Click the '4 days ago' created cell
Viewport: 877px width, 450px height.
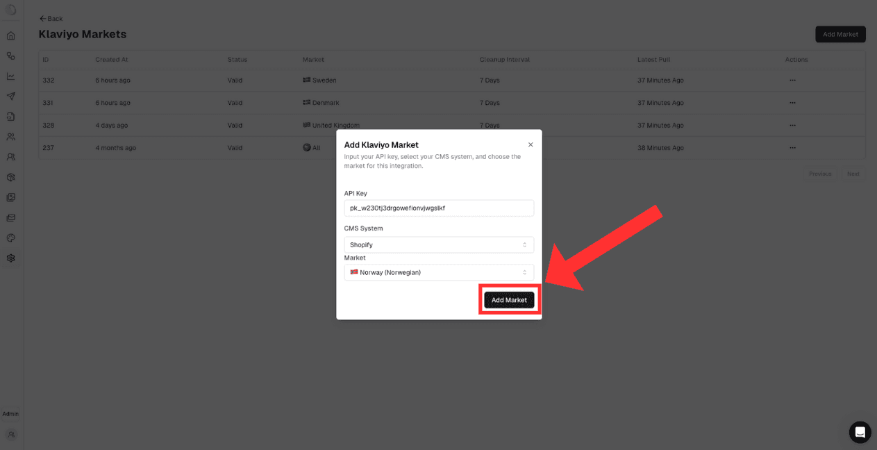click(x=112, y=126)
